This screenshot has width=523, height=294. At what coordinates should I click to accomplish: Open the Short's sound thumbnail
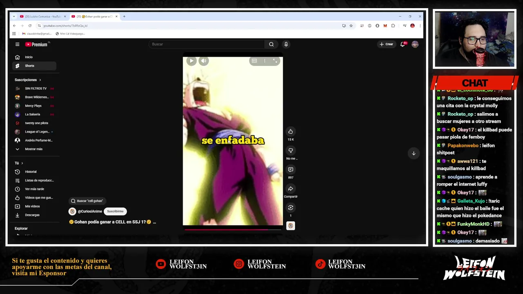point(291,226)
